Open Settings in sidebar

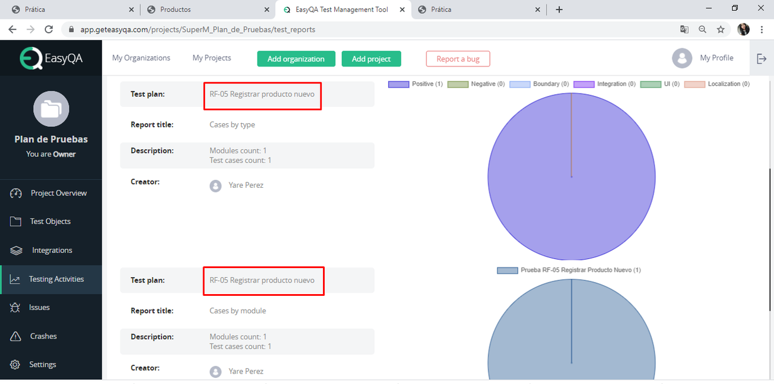[x=51, y=365]
